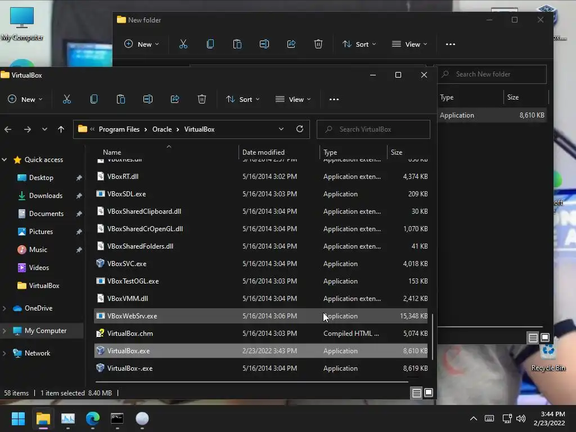This screenshot has height=432, width=576.
Task: Select Documents in navigation pane
Action: tap(46, 213)
